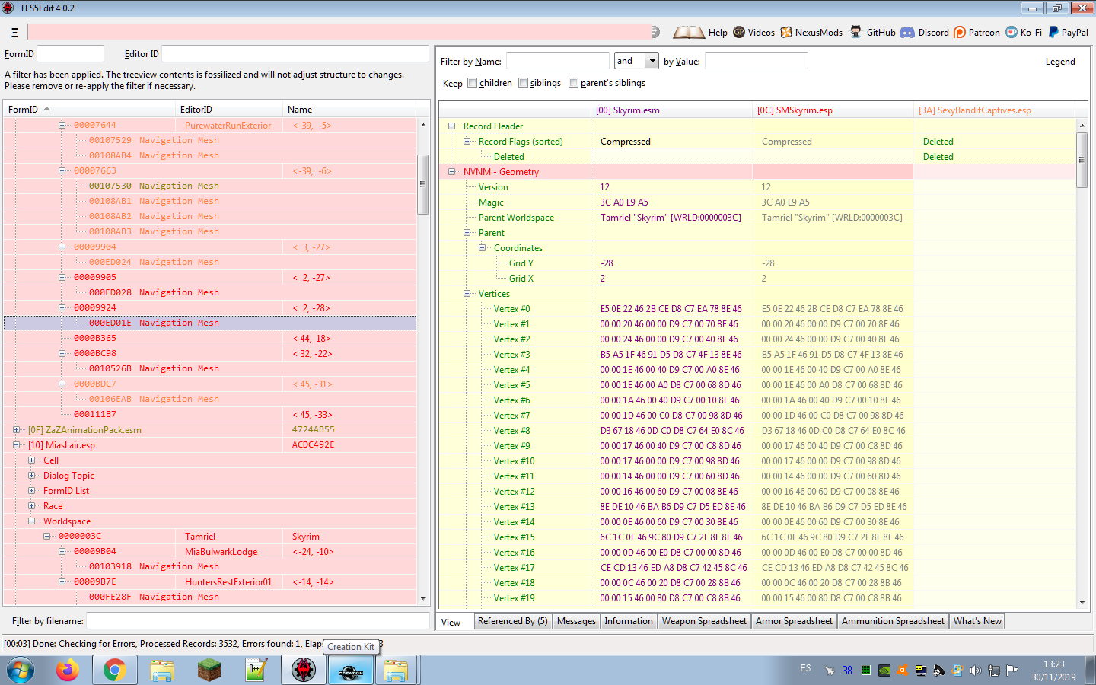Open the satellite dish tray icon
This screenshot has width=1096, height=685.
pos(939,671)
